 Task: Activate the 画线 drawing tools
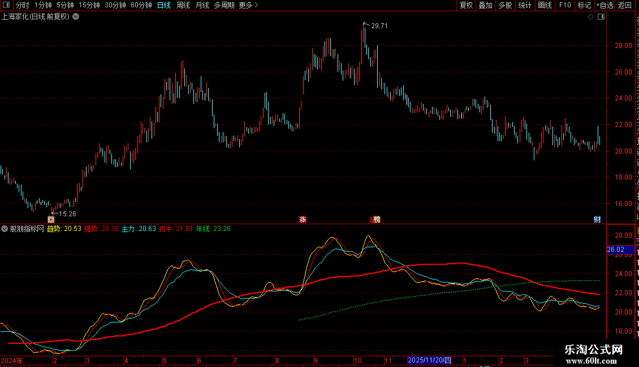tap(545, 5)
